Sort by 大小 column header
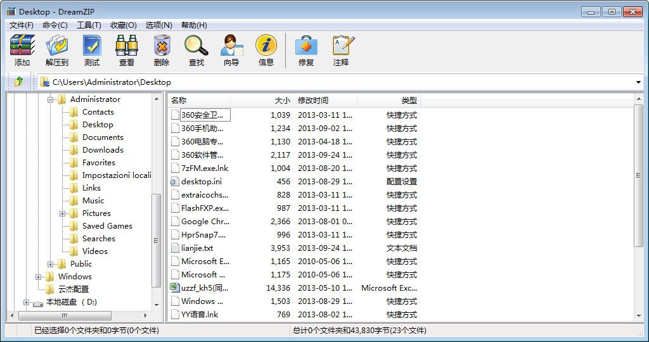 click(x=262, y=101)
